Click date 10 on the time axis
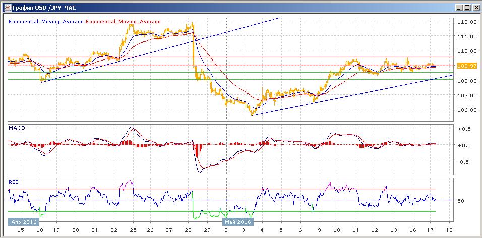482x238 pixels. pos(337,229)
